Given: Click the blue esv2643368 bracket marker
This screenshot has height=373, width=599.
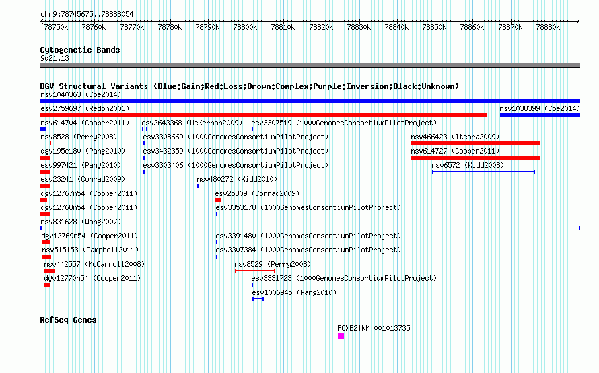Looking at the screenshot, I should [145, 129].
